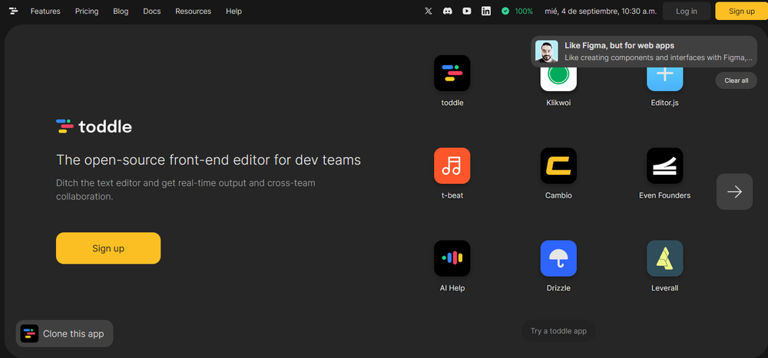Click the Editor.js app label

pos(664,103)
